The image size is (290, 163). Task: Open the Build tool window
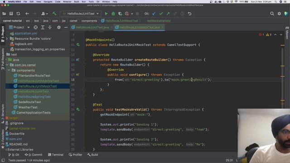92,155
